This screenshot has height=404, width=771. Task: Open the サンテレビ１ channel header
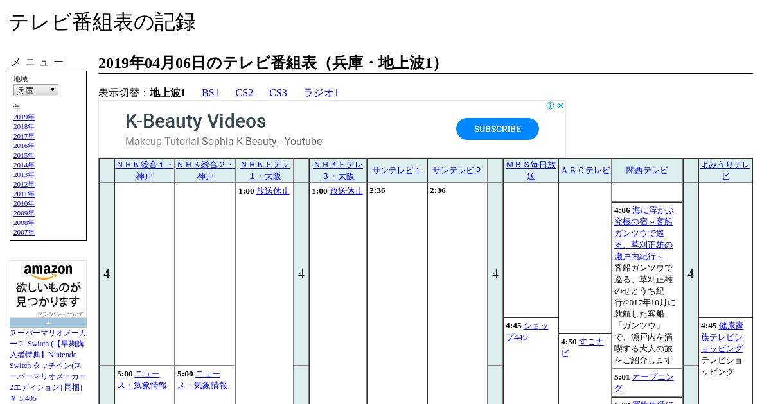pyautogui.click(x=397, y=171)
